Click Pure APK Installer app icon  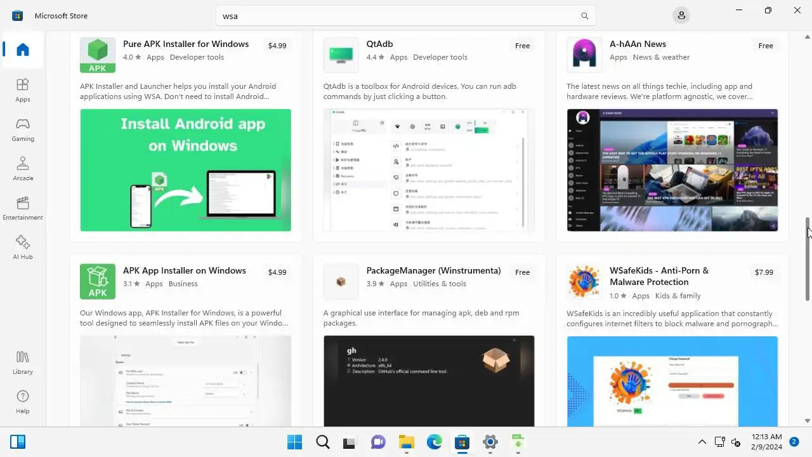pos(98,55)
